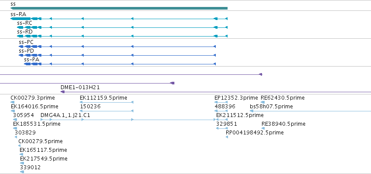Click the bs58h07.5prime label

coord(272,107)
